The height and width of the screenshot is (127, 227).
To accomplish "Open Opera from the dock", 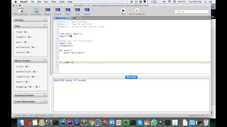I will pyautogui.click(x=28, y=123).
